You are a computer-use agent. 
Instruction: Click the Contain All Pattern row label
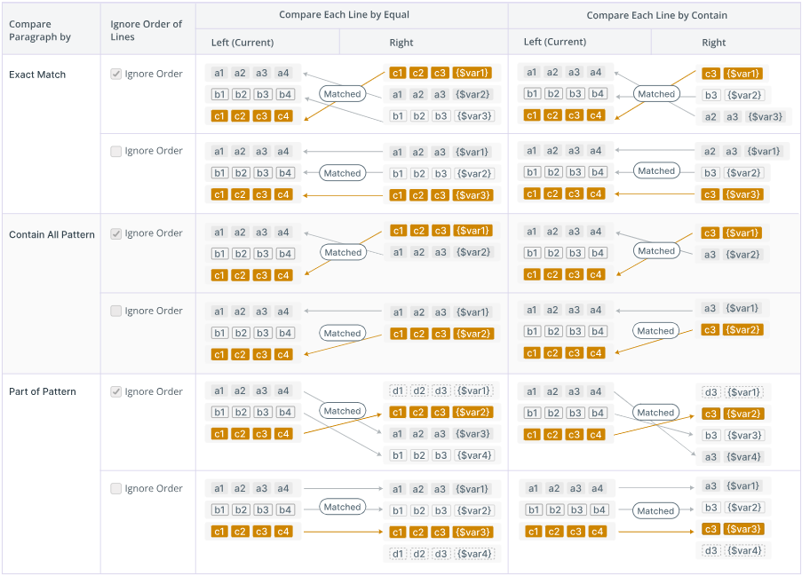click(52, 235)
